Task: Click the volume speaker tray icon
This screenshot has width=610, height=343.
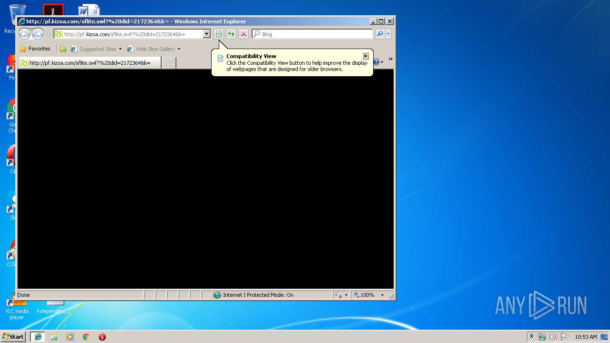Action: tap(553, 337)
